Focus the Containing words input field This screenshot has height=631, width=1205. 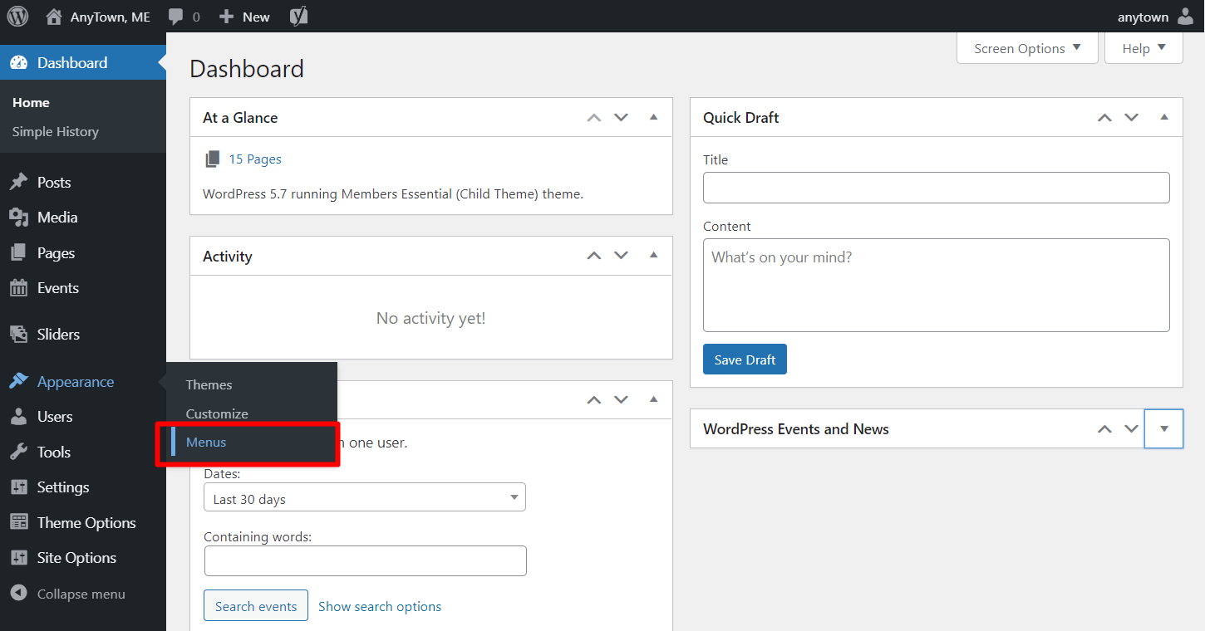366,560
